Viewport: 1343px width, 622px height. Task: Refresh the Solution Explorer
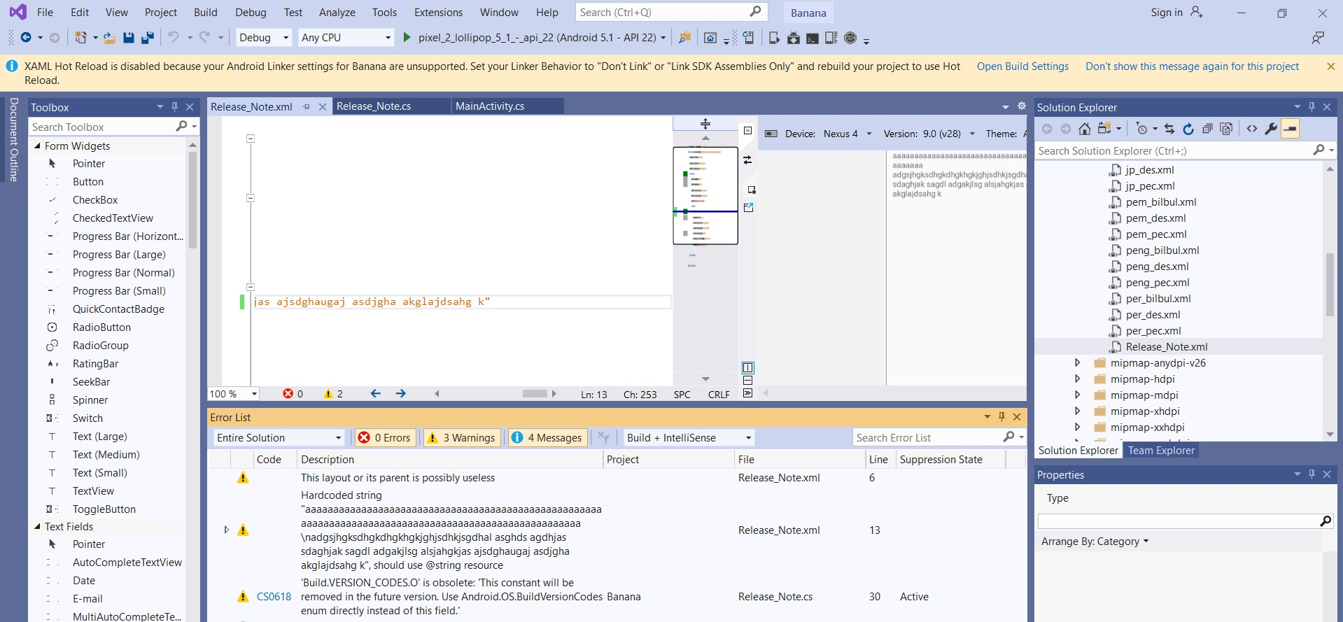tap(1188, 129)
